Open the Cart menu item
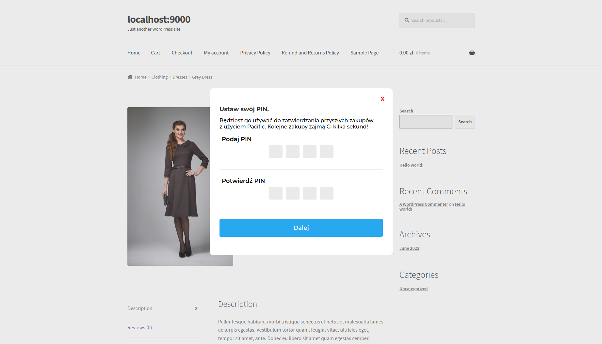This screenshot has height=344, width=602. click(155, 53)
